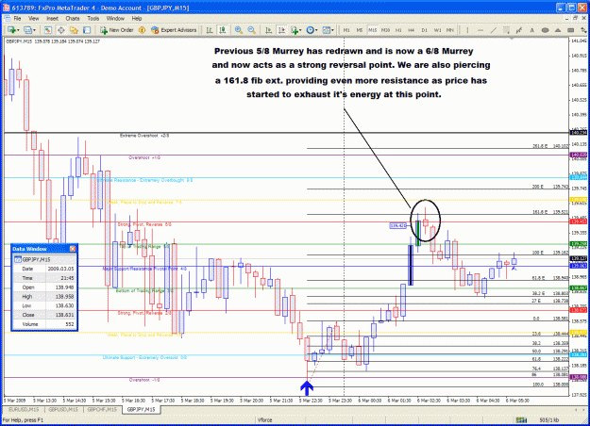Select the M1 timeframe
Viewport: 590px width, 426px height.
point(346,30)
